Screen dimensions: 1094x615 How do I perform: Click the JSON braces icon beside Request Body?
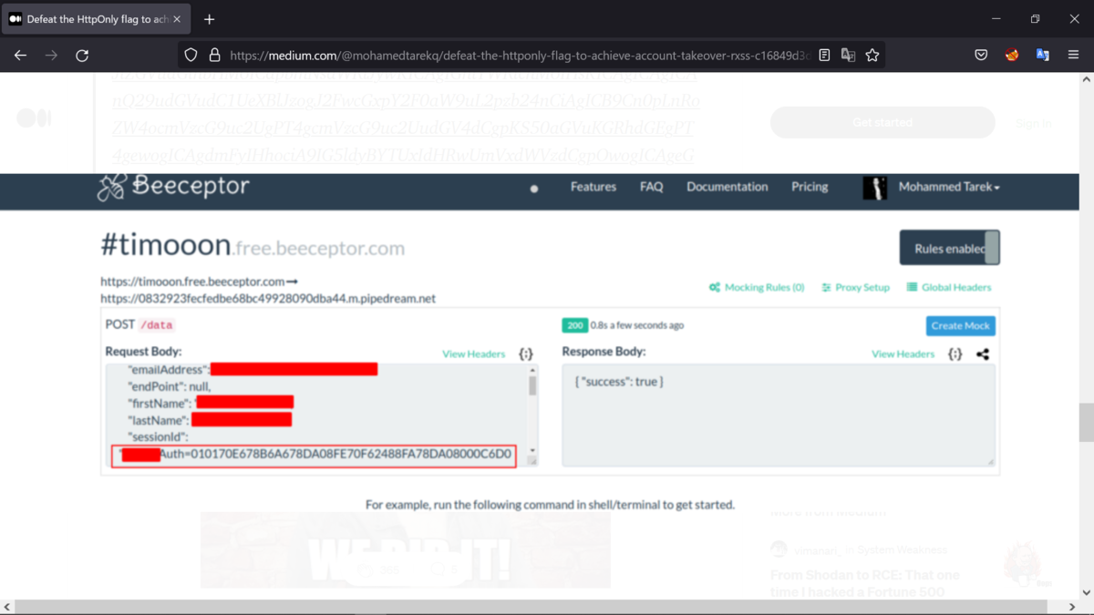click(526, 354)
